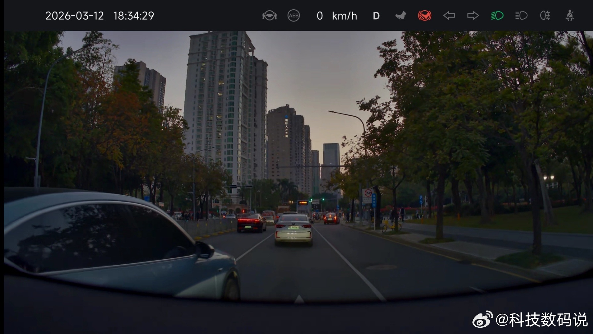Click the rear fog light icon

pos(545,16)
